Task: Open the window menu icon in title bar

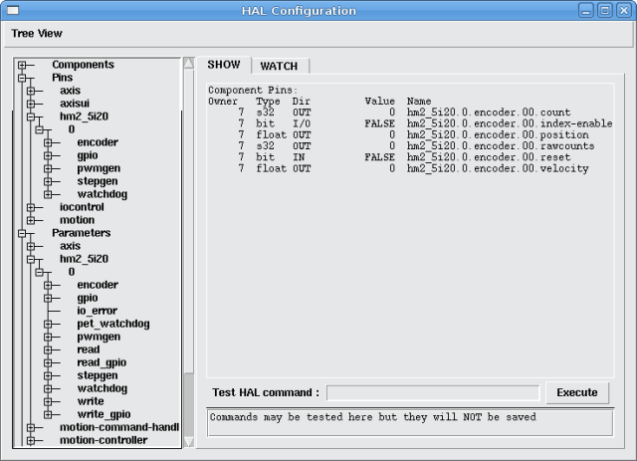Action: [11, 11]
